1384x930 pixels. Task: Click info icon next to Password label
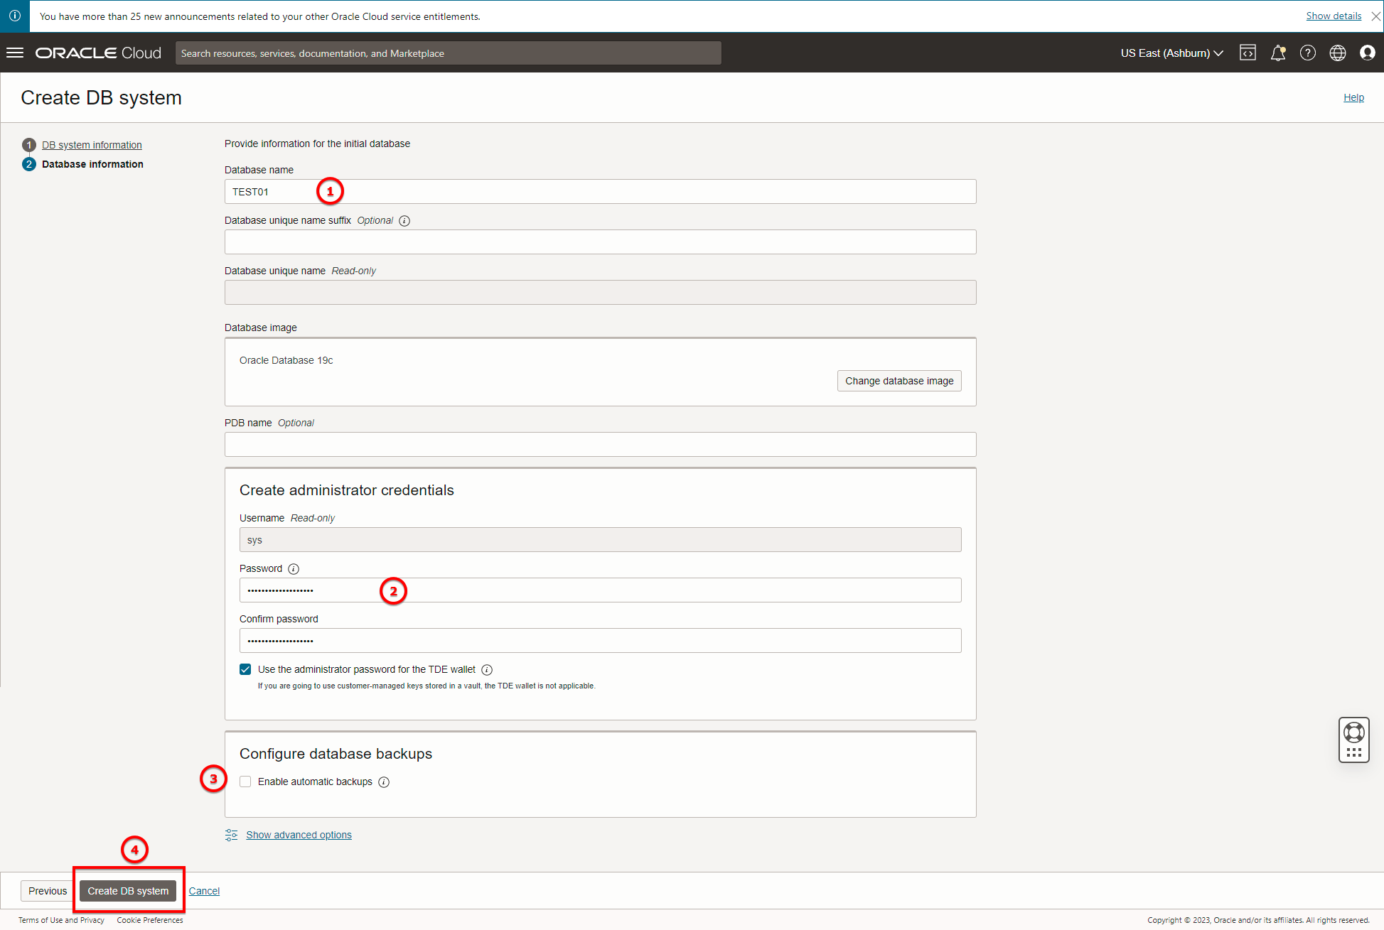pyautogui.click(x=294, y=569)
